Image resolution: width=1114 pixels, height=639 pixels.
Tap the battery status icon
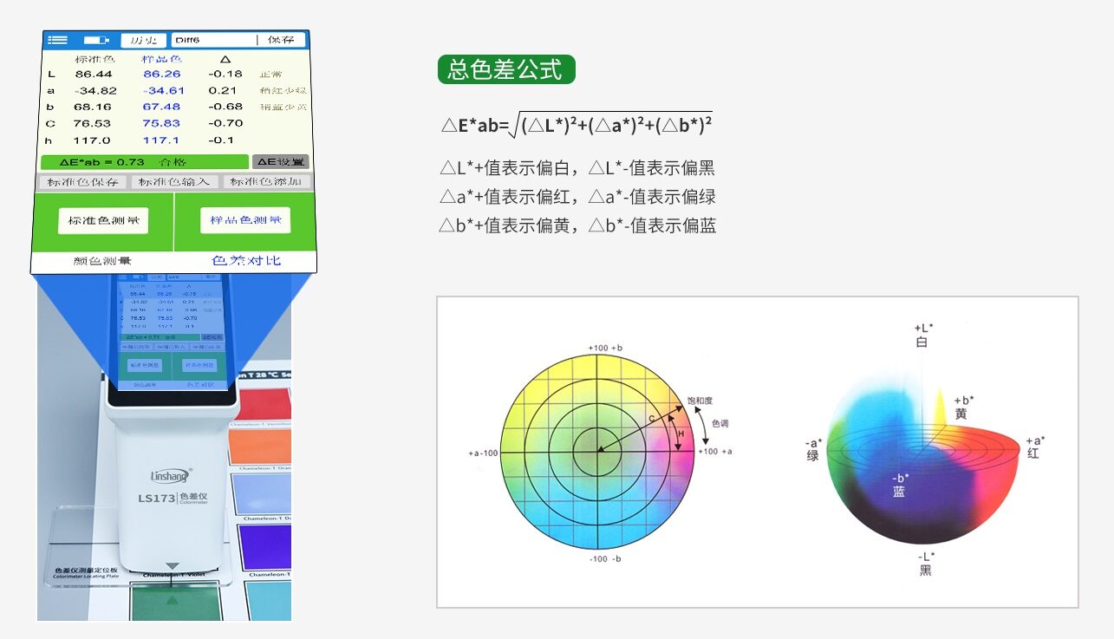click(97, 40)
